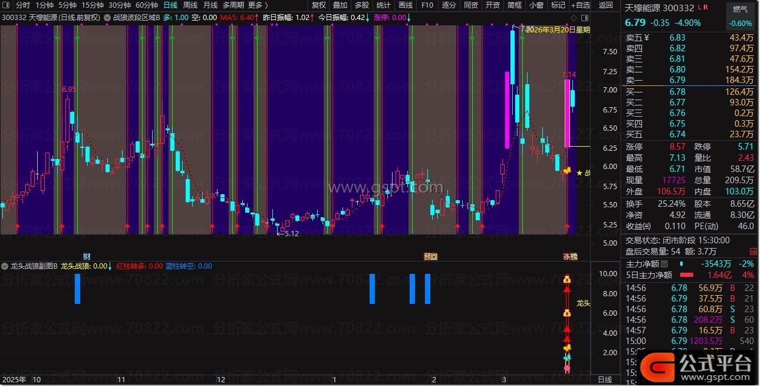Open the 多周期 multi-period selector
The height and width of the screenshot is (387, 761).
(x=233, y=5)
